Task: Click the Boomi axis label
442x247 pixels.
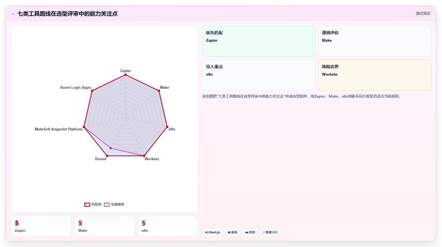Action: click(101, 159)
